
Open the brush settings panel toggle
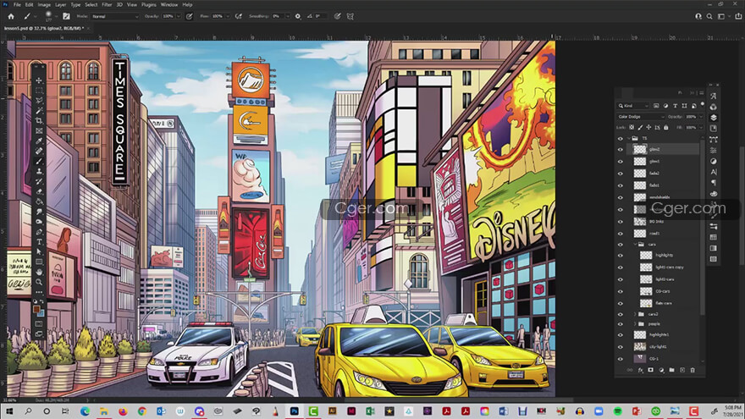(66, 16)
